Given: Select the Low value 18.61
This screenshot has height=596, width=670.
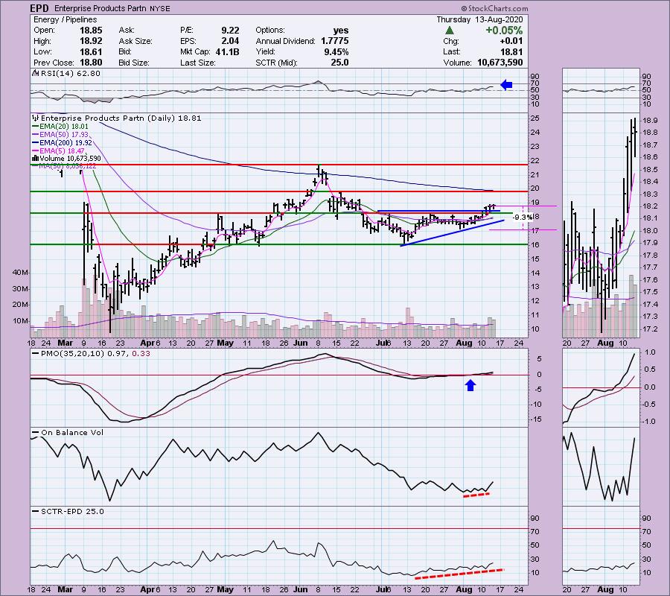Looking at the screenshot, I should [x=91, y=51].
